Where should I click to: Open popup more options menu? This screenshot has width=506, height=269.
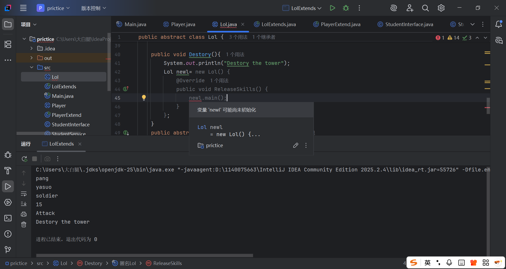[306, 145]
